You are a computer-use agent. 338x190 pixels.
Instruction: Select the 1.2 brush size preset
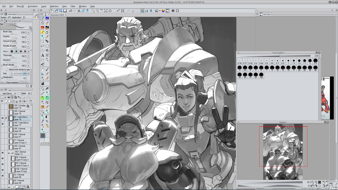(x=294, y=62)
